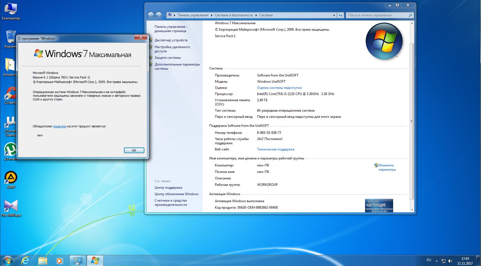Open Панель управления домашняя страница link
This screenshot has height=266, width=481.
[x=171, y=29]
